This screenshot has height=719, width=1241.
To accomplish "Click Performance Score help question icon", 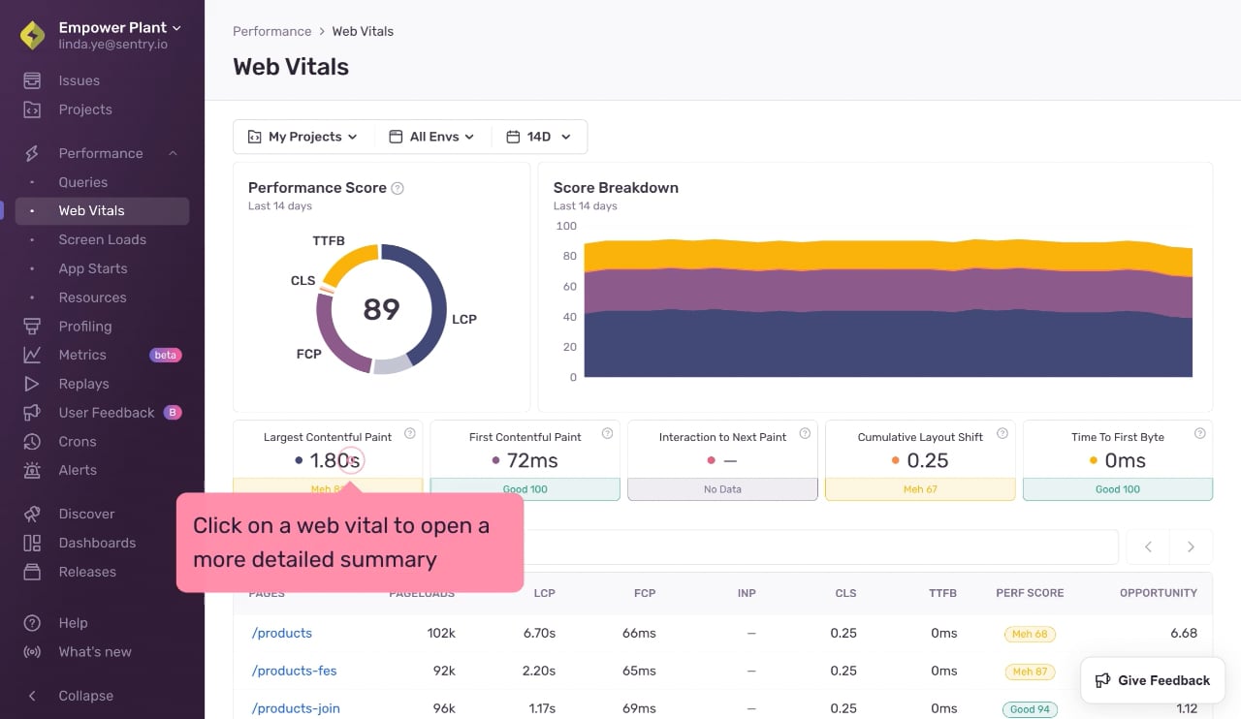I will [398, 188].
